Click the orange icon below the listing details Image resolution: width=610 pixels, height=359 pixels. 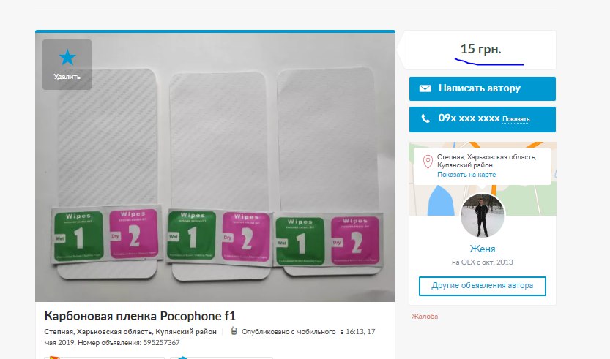(54, 358)
